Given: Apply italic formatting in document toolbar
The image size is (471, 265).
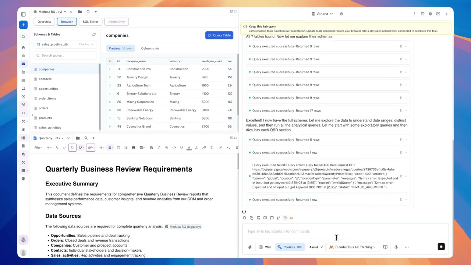Looking at the screenshot, I should click(159, 148).
